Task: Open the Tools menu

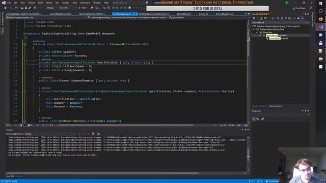Action: tap(75, 3)
